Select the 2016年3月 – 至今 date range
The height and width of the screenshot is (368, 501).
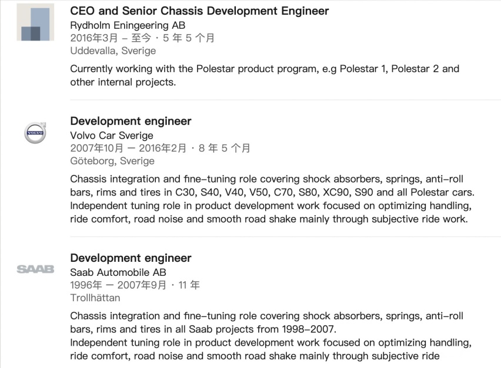coord(111,38)
